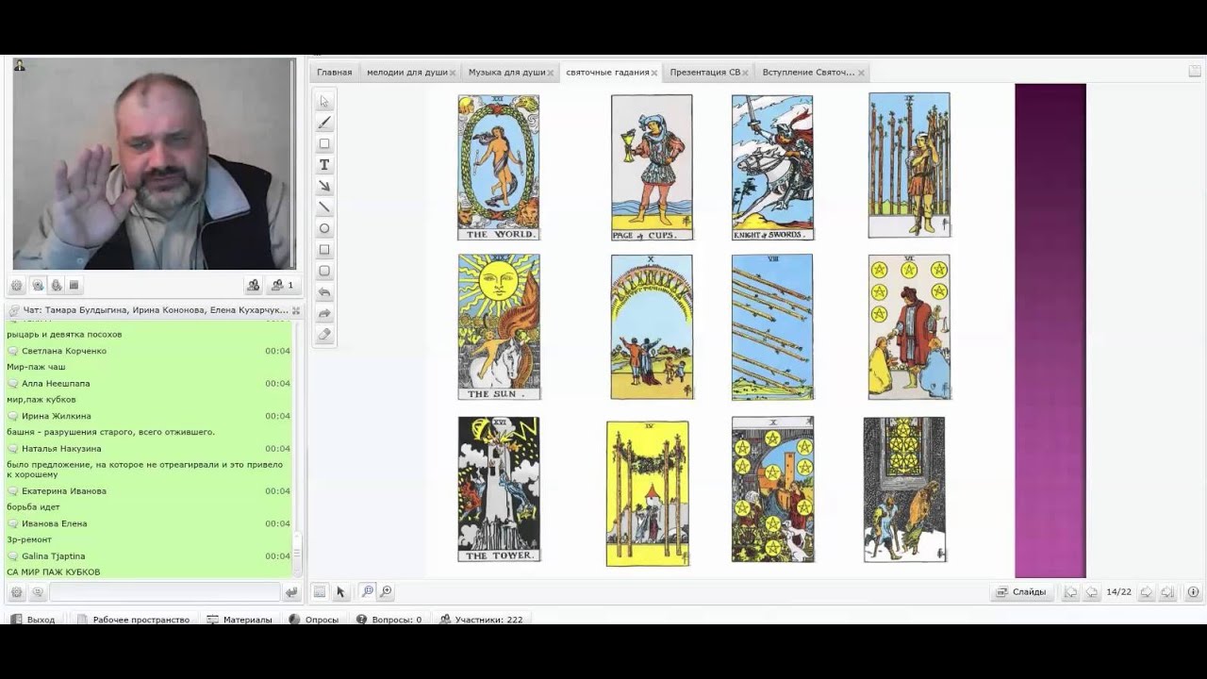The image size is (1207, 679).
Task: Pick the arrow drawing tool
Action: (x=324, y=186)
